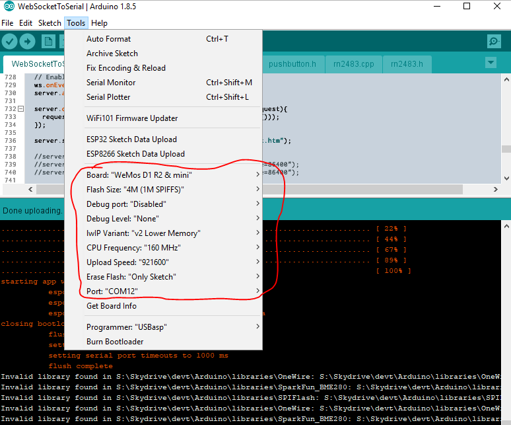Launch Serial Plotter menu item
Viewport: 511px width, 425px height.
(163, 97)
